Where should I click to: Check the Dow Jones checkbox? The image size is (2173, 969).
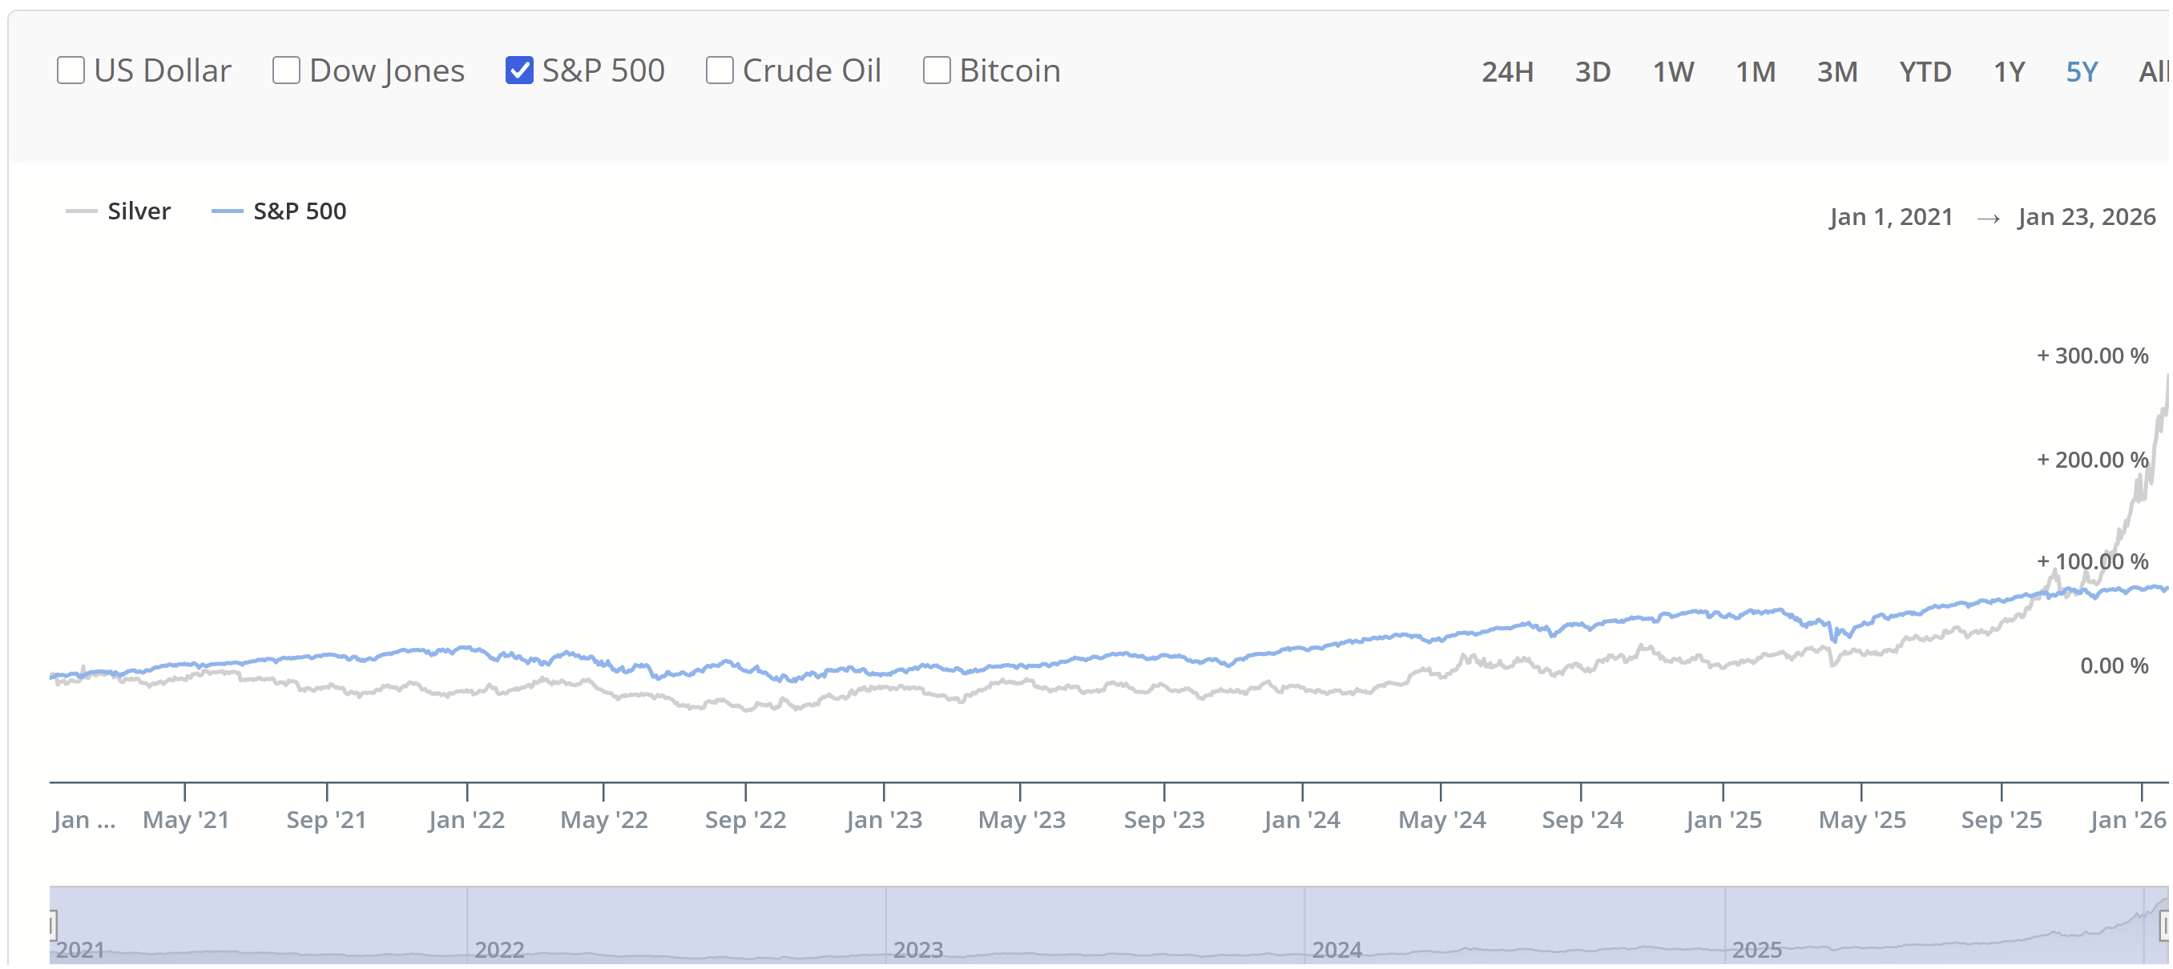(287, 70)
